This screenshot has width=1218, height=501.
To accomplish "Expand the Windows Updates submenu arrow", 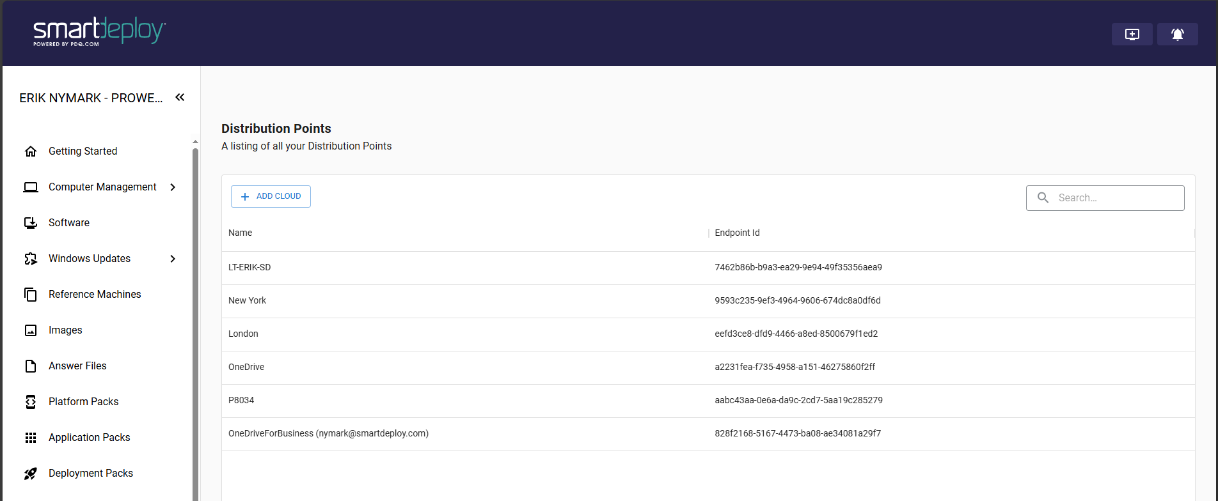I will pos(173,259).
